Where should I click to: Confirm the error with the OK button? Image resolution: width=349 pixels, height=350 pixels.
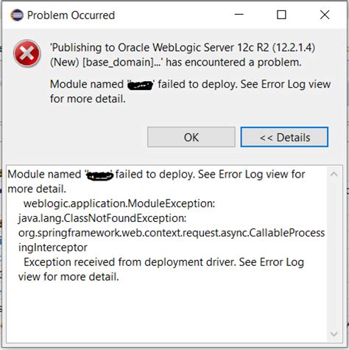[x=191, y=137]
